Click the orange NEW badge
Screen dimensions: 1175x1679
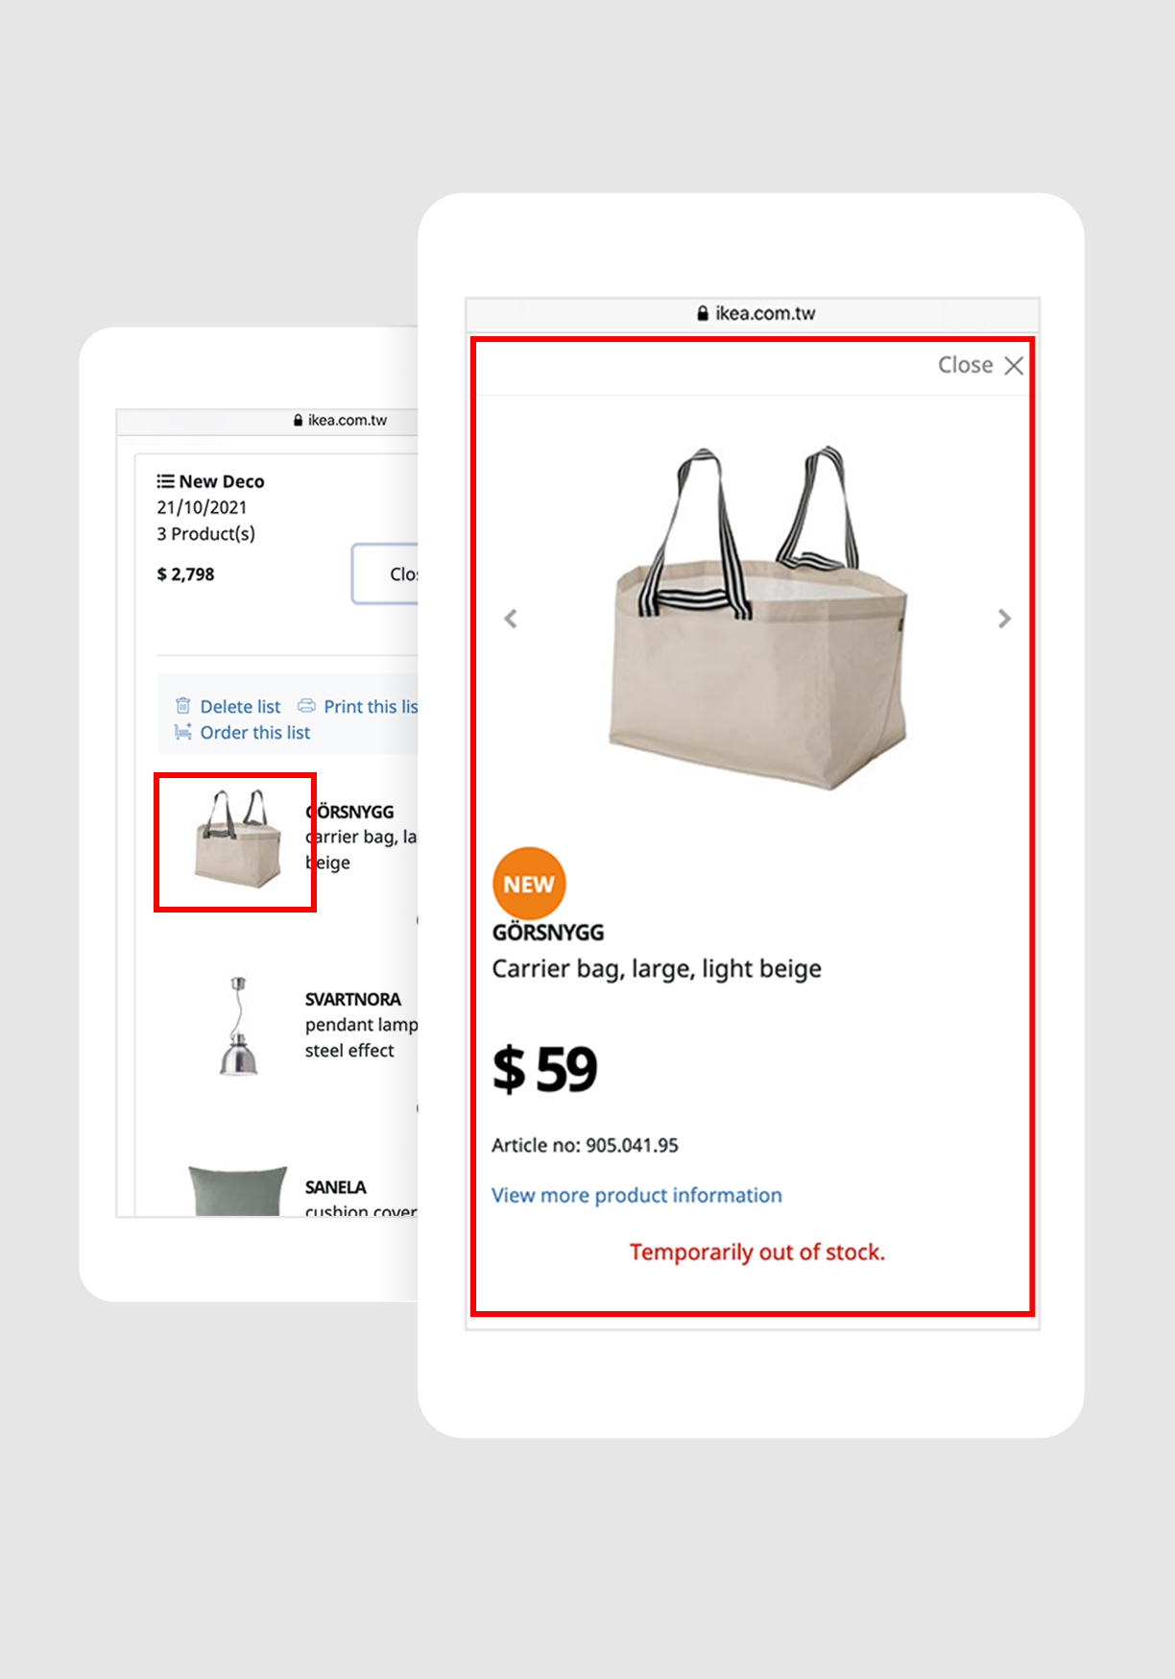[x=529, y=884]
